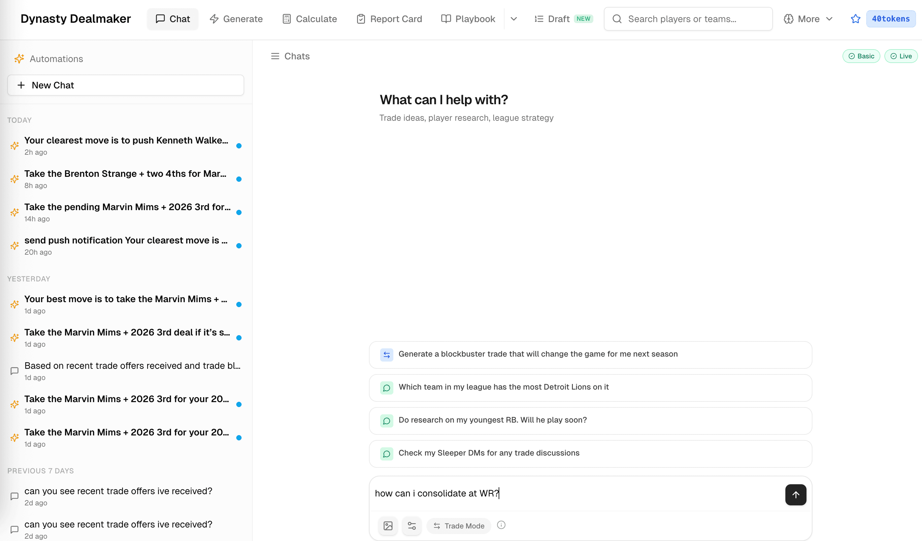Open 'Take the Marvin Mims + 2026 3rd deal if it's s...' chat
This screenshot has height=541, width=922.
125,337
